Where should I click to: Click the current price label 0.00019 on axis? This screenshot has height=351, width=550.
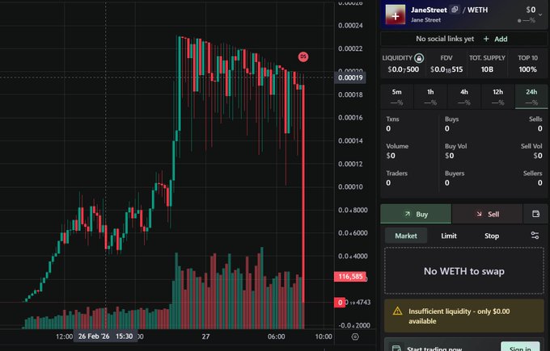pyautogui.click(x=355, y=77)
